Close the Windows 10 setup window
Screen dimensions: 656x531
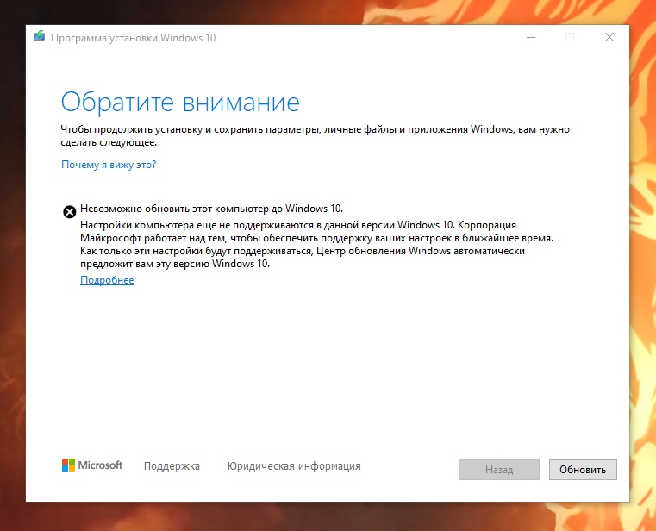[x=609, y=38]
